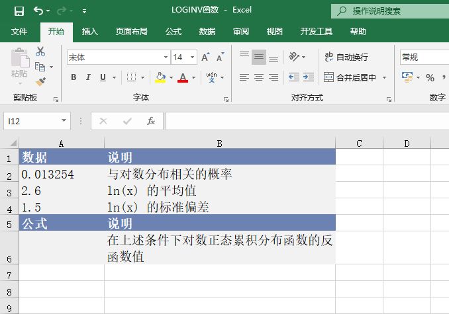Click the Format Painter brush icon
The image size is (449, 314).
pos(40,82)
